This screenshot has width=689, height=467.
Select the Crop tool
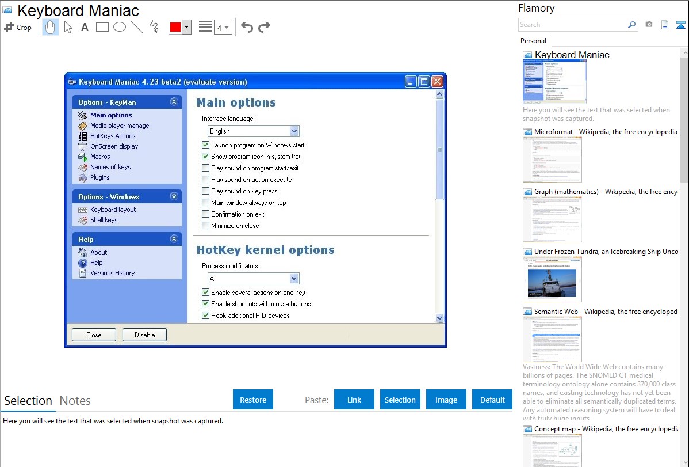(18, 27)
